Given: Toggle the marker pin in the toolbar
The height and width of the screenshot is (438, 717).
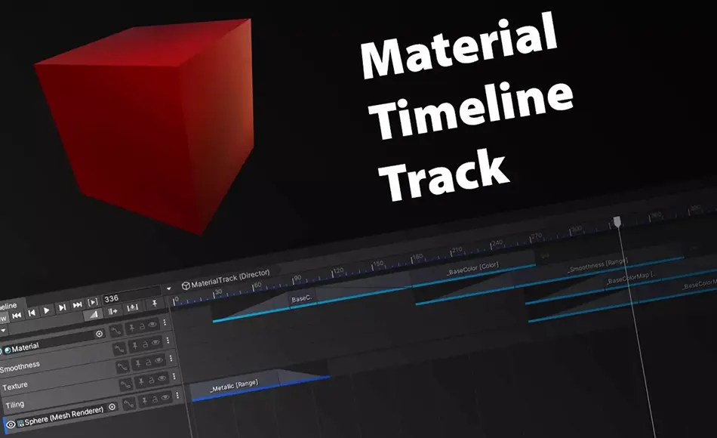Looking at the screenshot, I should click(x=155, y=303).
